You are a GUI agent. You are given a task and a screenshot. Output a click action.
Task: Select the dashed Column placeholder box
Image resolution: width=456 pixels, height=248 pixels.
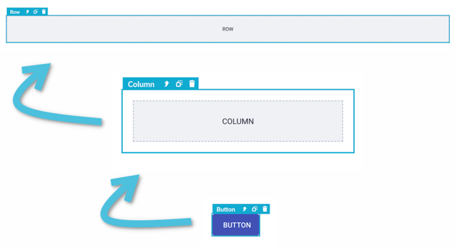pos(238,121)
